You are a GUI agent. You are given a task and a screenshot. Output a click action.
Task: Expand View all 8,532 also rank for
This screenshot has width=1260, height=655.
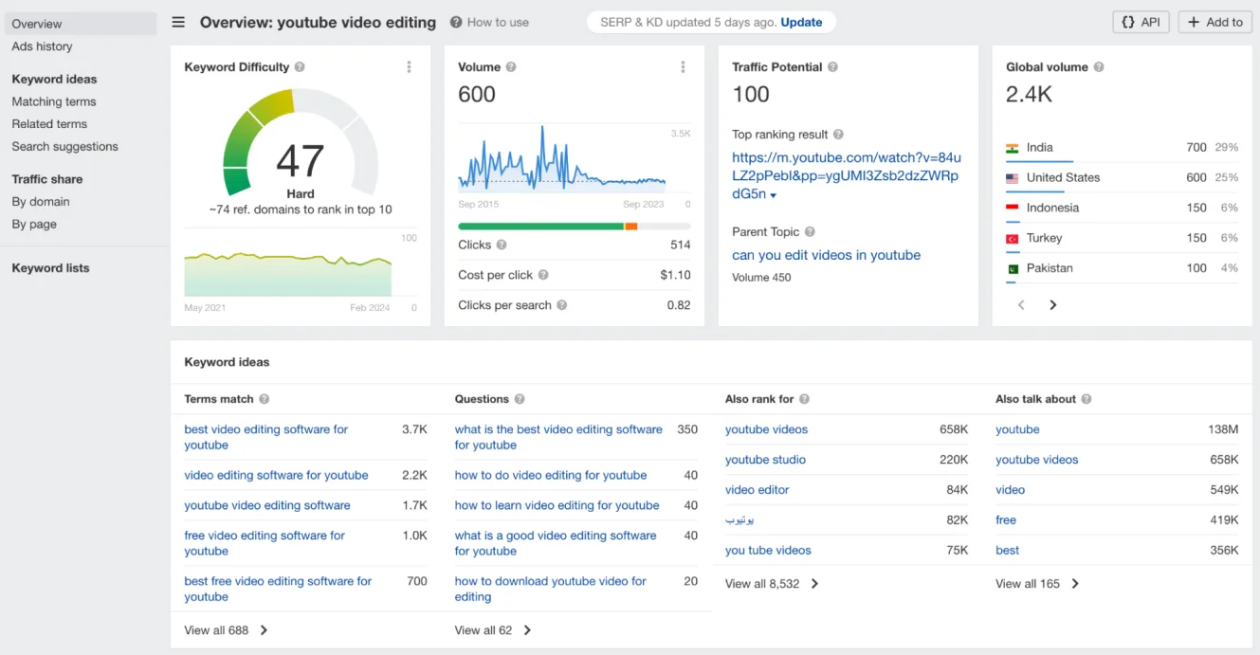pos(772,584)
